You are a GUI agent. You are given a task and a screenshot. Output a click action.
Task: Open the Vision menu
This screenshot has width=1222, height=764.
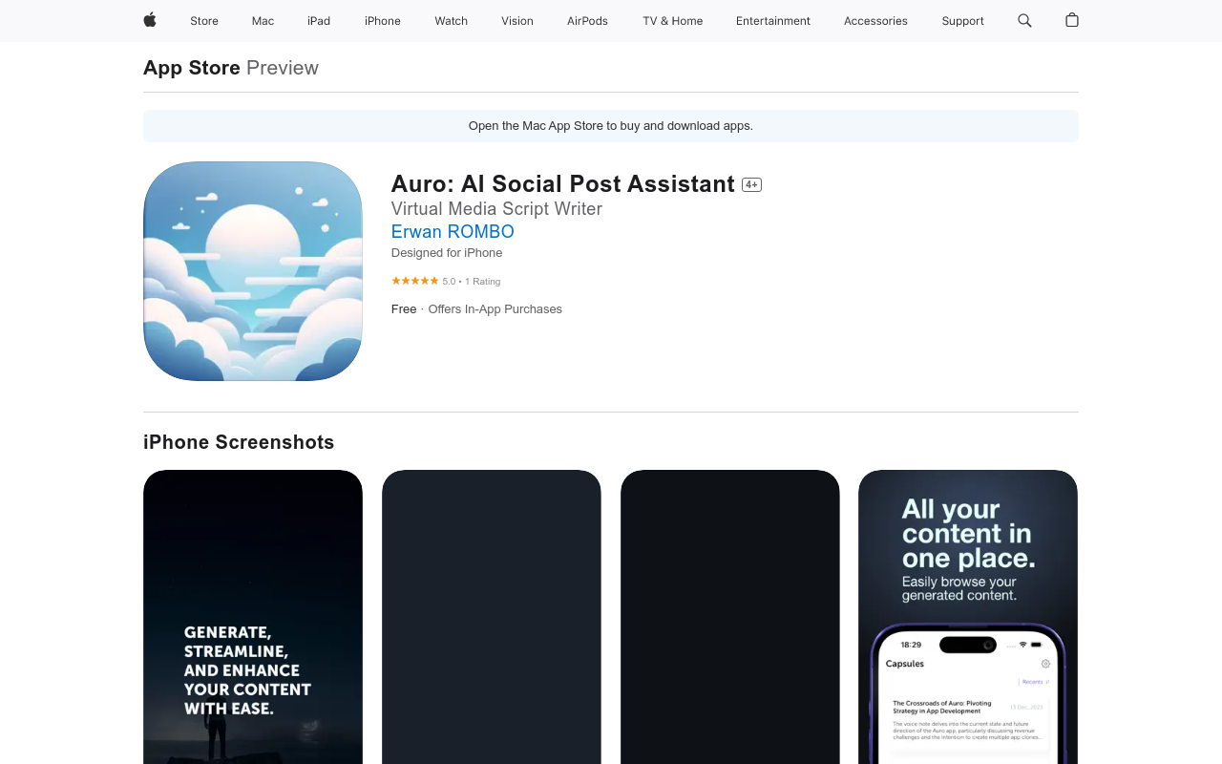click(517, 21)
